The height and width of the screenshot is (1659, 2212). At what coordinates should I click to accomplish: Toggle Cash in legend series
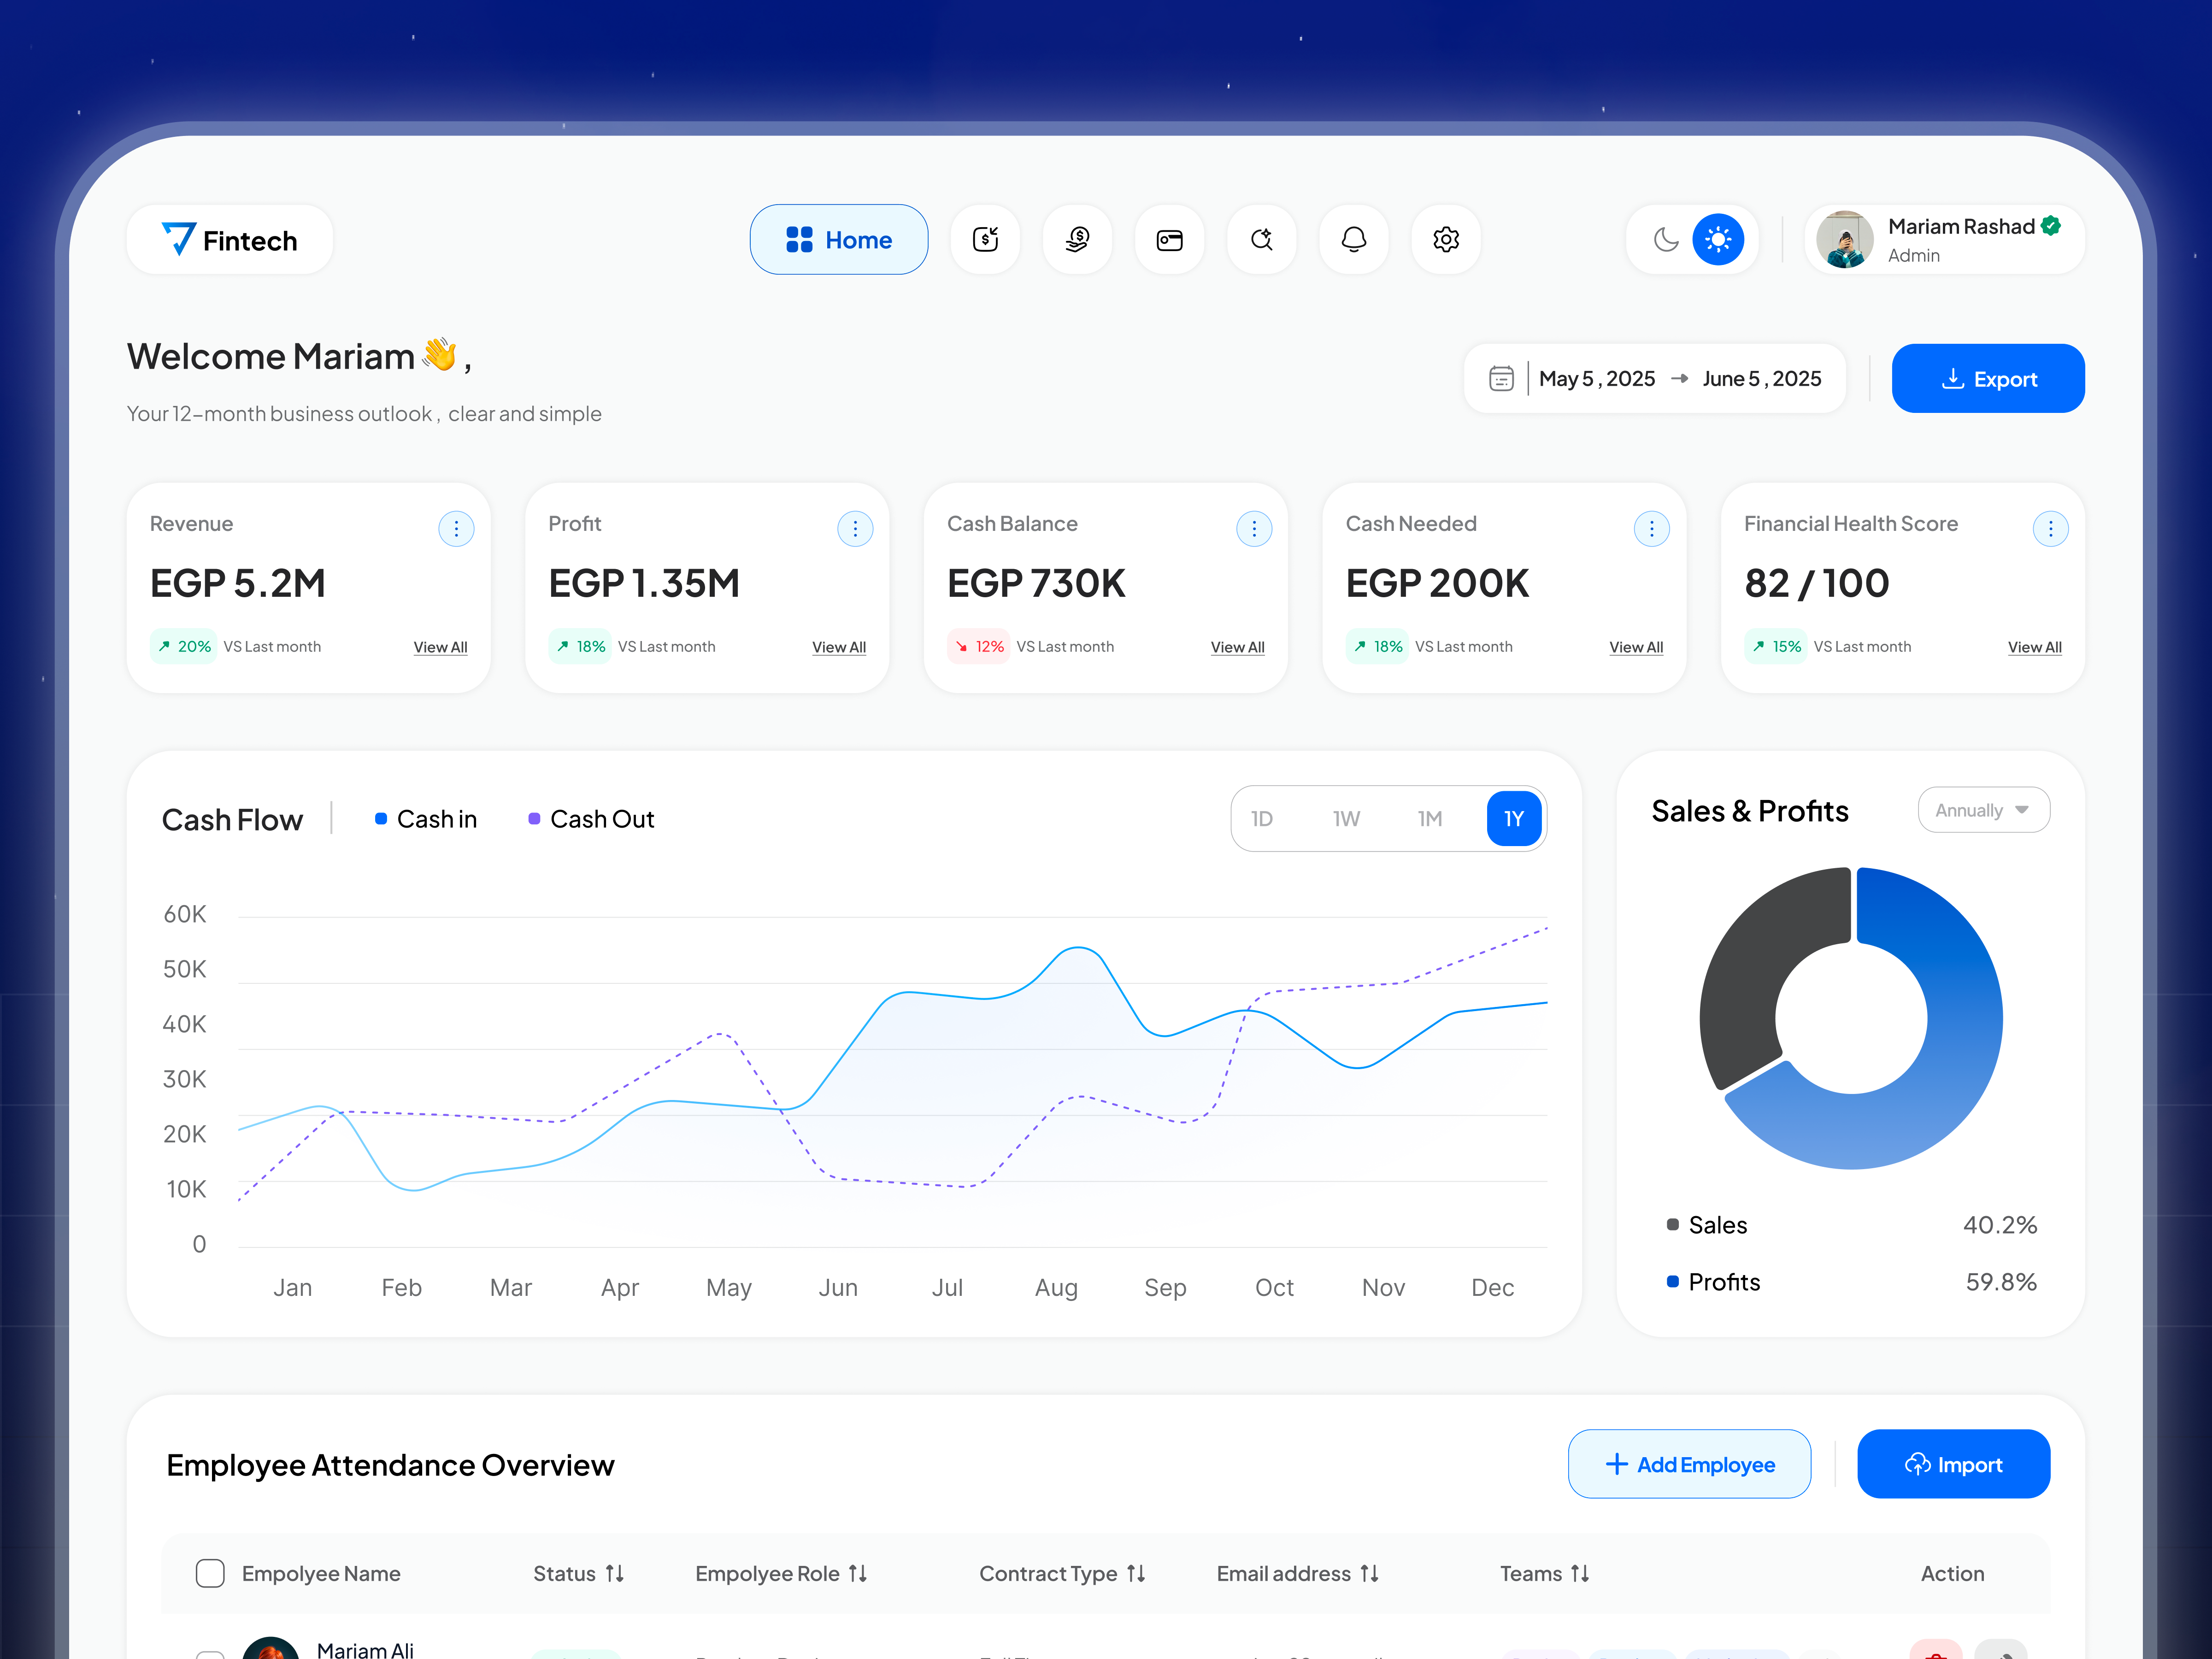(426, 819)
